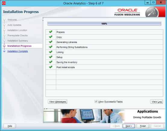The width and height of the screenshot is (167, 131).
Task: Select the Installation Progress step
Action: (19, 46)
